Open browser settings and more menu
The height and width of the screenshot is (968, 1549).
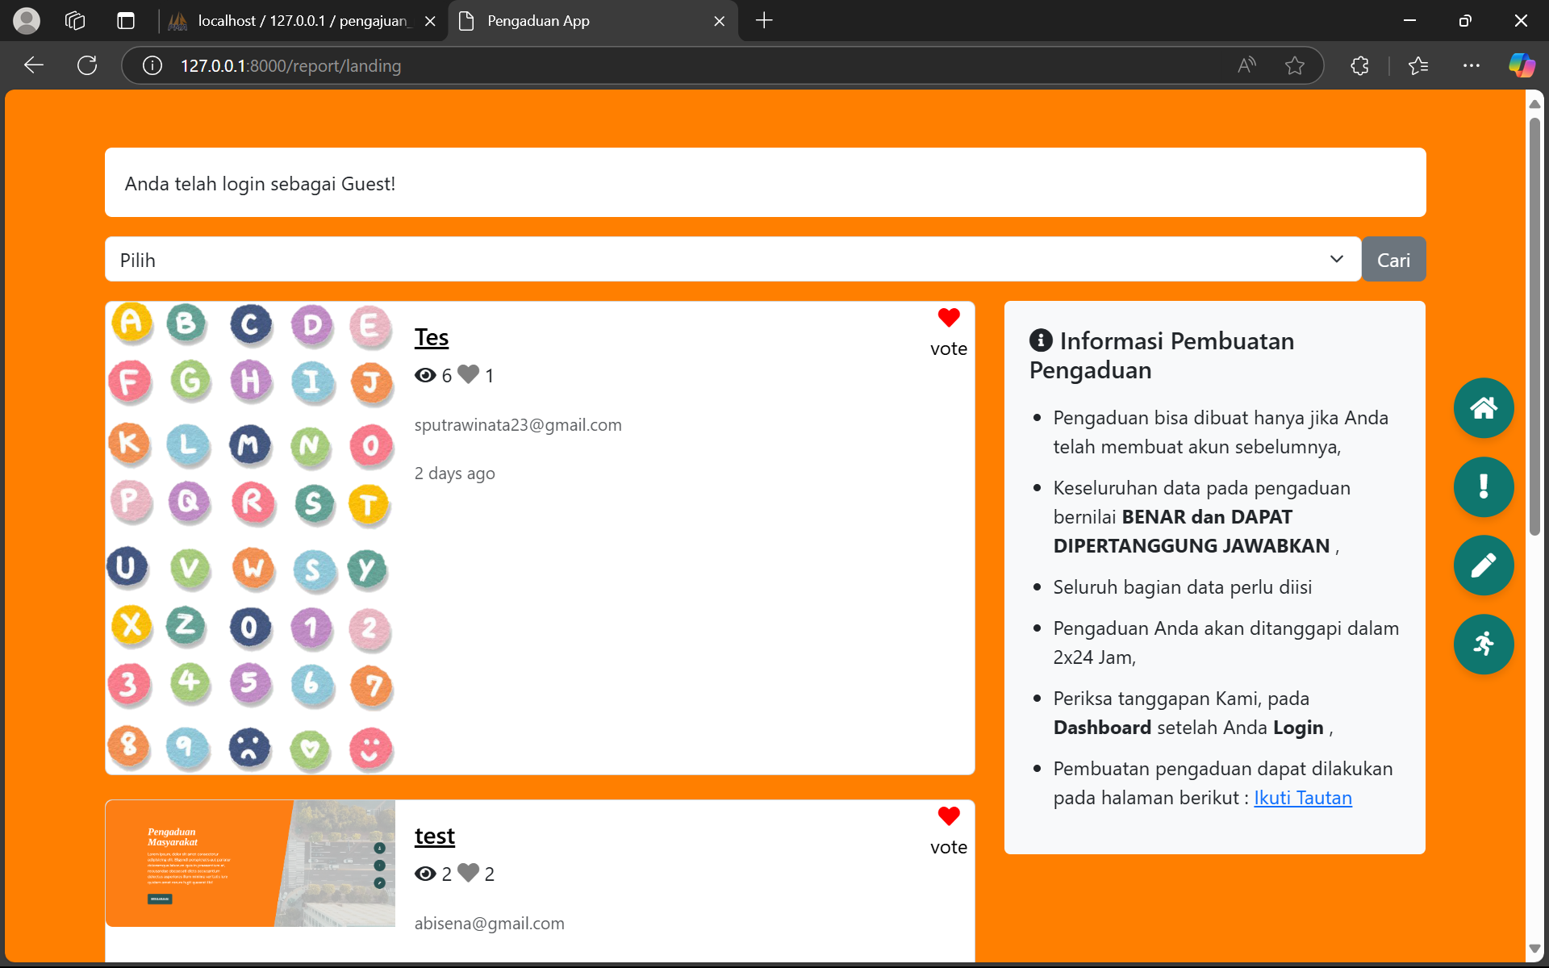(1471, 66)
